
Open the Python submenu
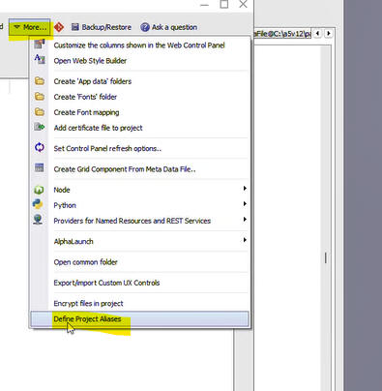pyautogui.click(x=139, y=205)
